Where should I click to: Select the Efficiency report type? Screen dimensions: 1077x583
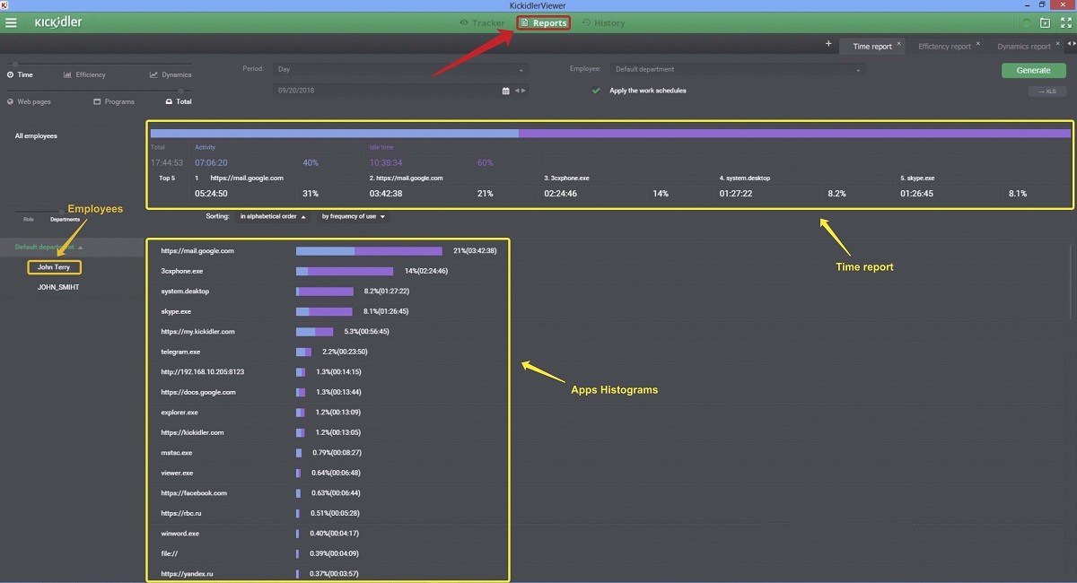(84, 75)
